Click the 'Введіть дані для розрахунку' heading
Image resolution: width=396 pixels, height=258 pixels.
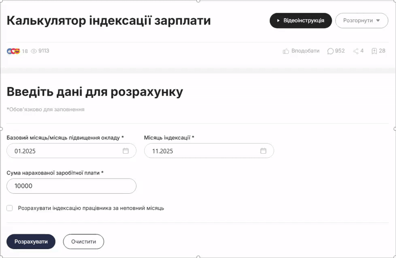click(x=95, y=92)
